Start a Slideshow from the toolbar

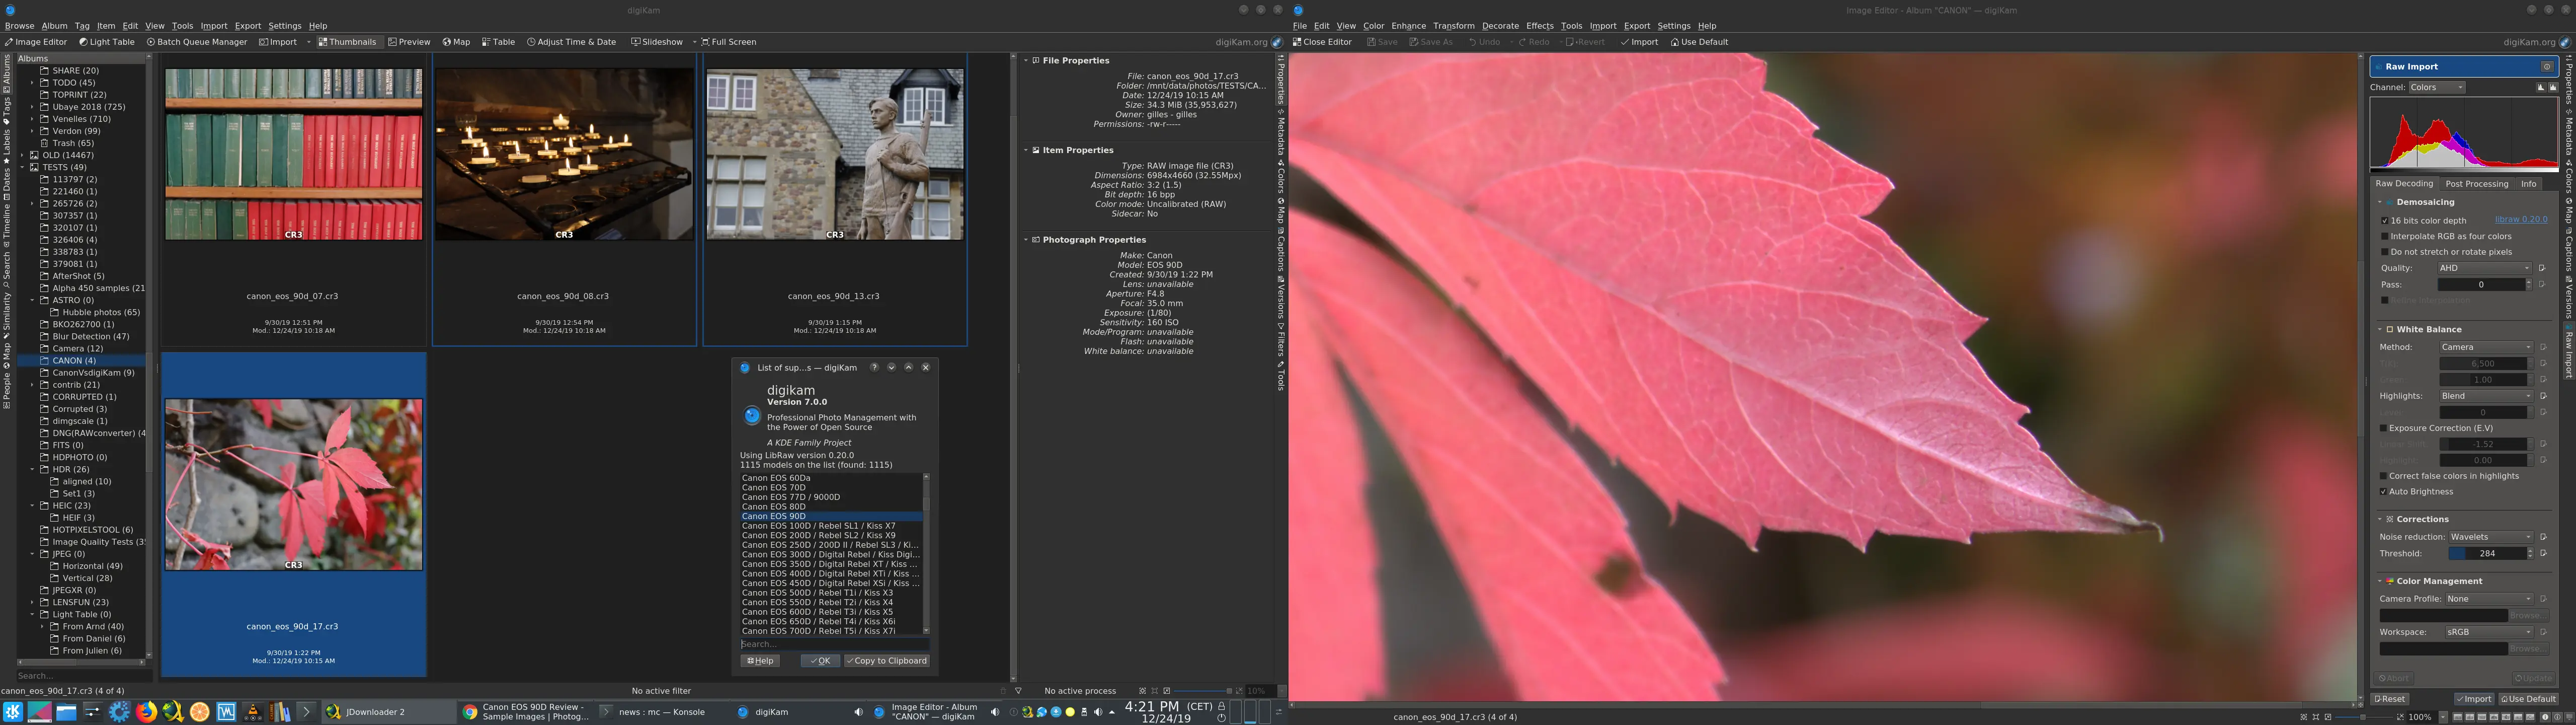[x=658, y=41]
